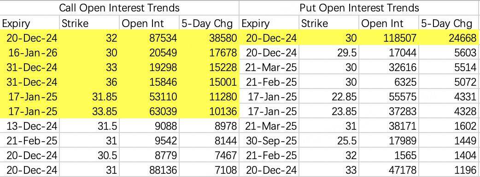The width and height of the screenshot is (480, 177).
Task: Select the Call Open Interest Trends header
Action: 119,8
